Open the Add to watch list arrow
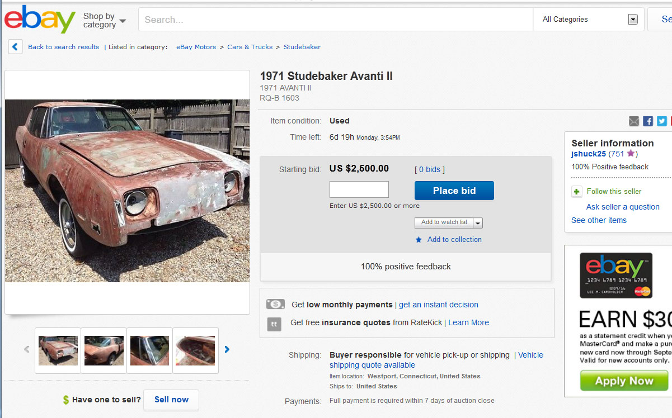Screen dimensions: 672x418 pos(477,222)
